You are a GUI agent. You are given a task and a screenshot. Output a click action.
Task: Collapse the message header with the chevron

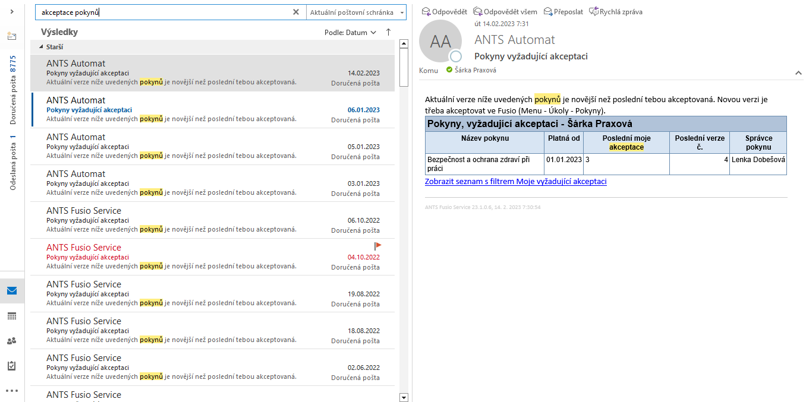coord(798,72)
